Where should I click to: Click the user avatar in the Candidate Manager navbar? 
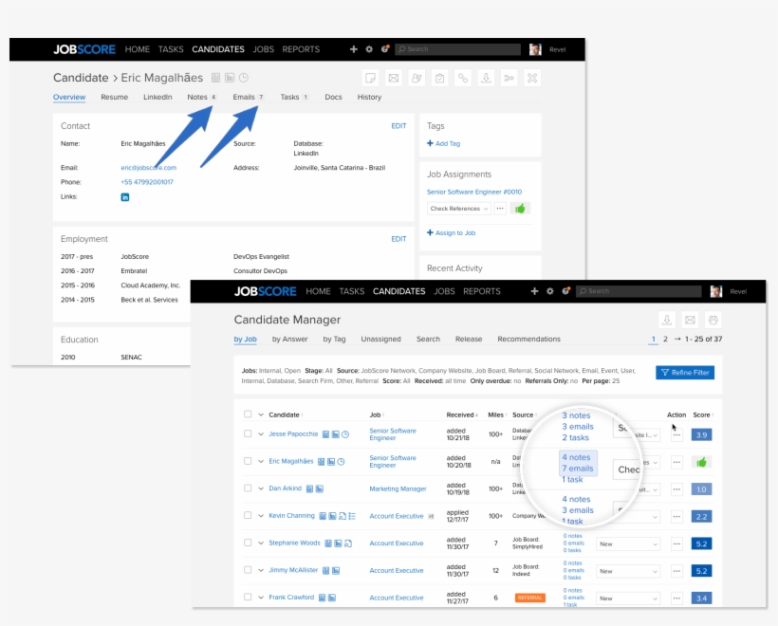716,291
